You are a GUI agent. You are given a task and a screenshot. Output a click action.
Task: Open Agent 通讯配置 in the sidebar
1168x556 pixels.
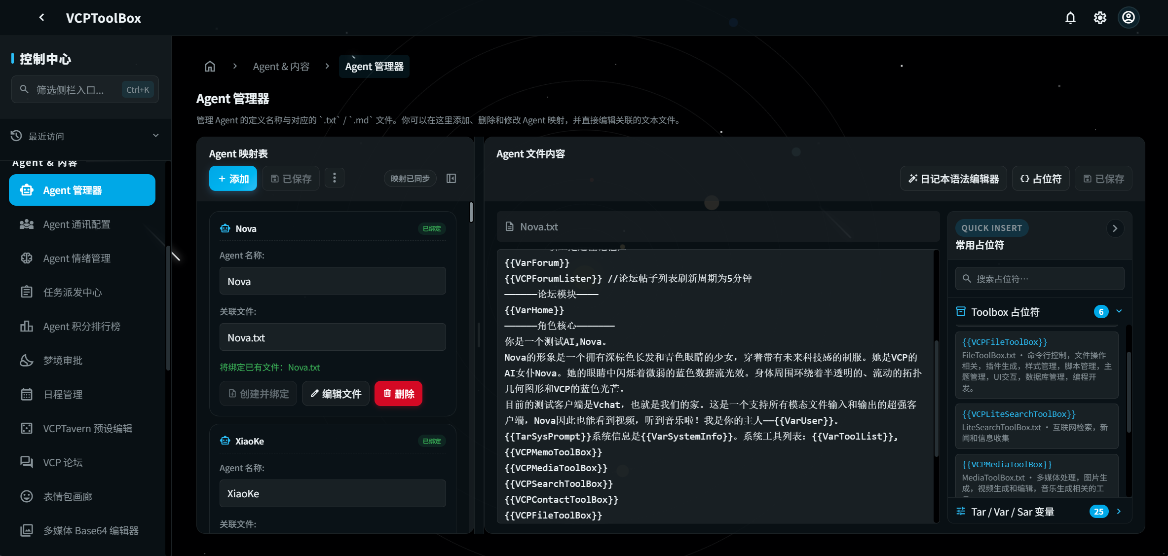pyautogui.click(x=82, y=224)
